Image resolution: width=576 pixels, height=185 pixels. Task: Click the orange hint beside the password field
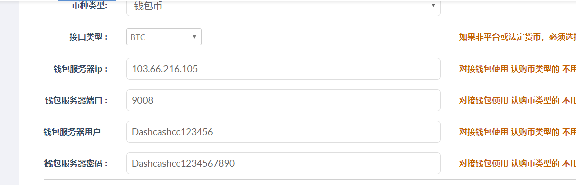coord(518,163)
